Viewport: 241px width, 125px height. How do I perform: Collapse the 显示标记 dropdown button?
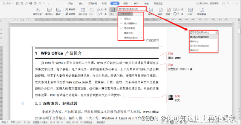125,14
